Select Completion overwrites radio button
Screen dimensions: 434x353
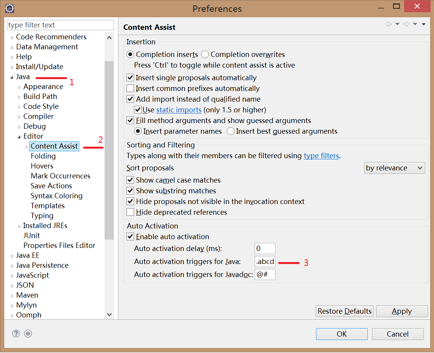[x=205, y=55]
